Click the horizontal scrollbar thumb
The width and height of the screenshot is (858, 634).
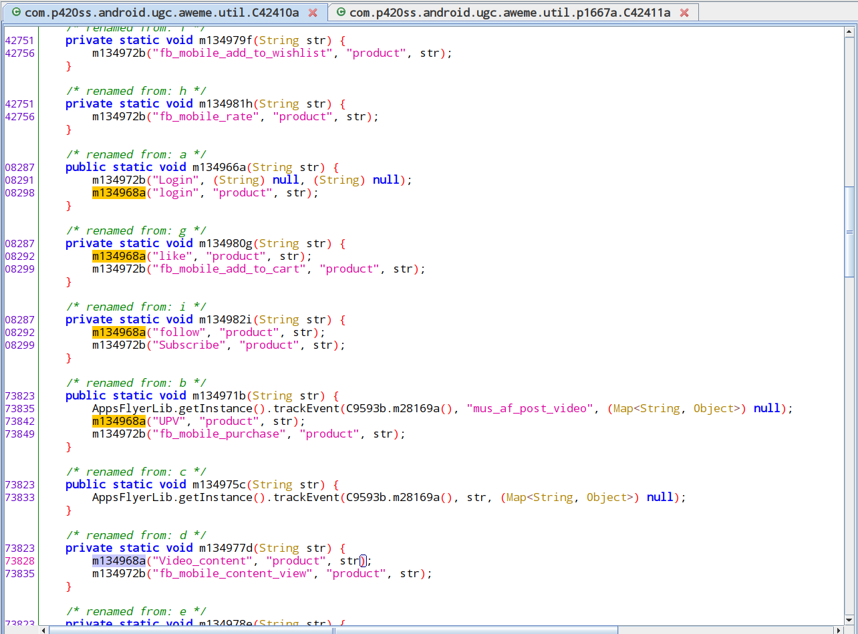tap(334, 629)
